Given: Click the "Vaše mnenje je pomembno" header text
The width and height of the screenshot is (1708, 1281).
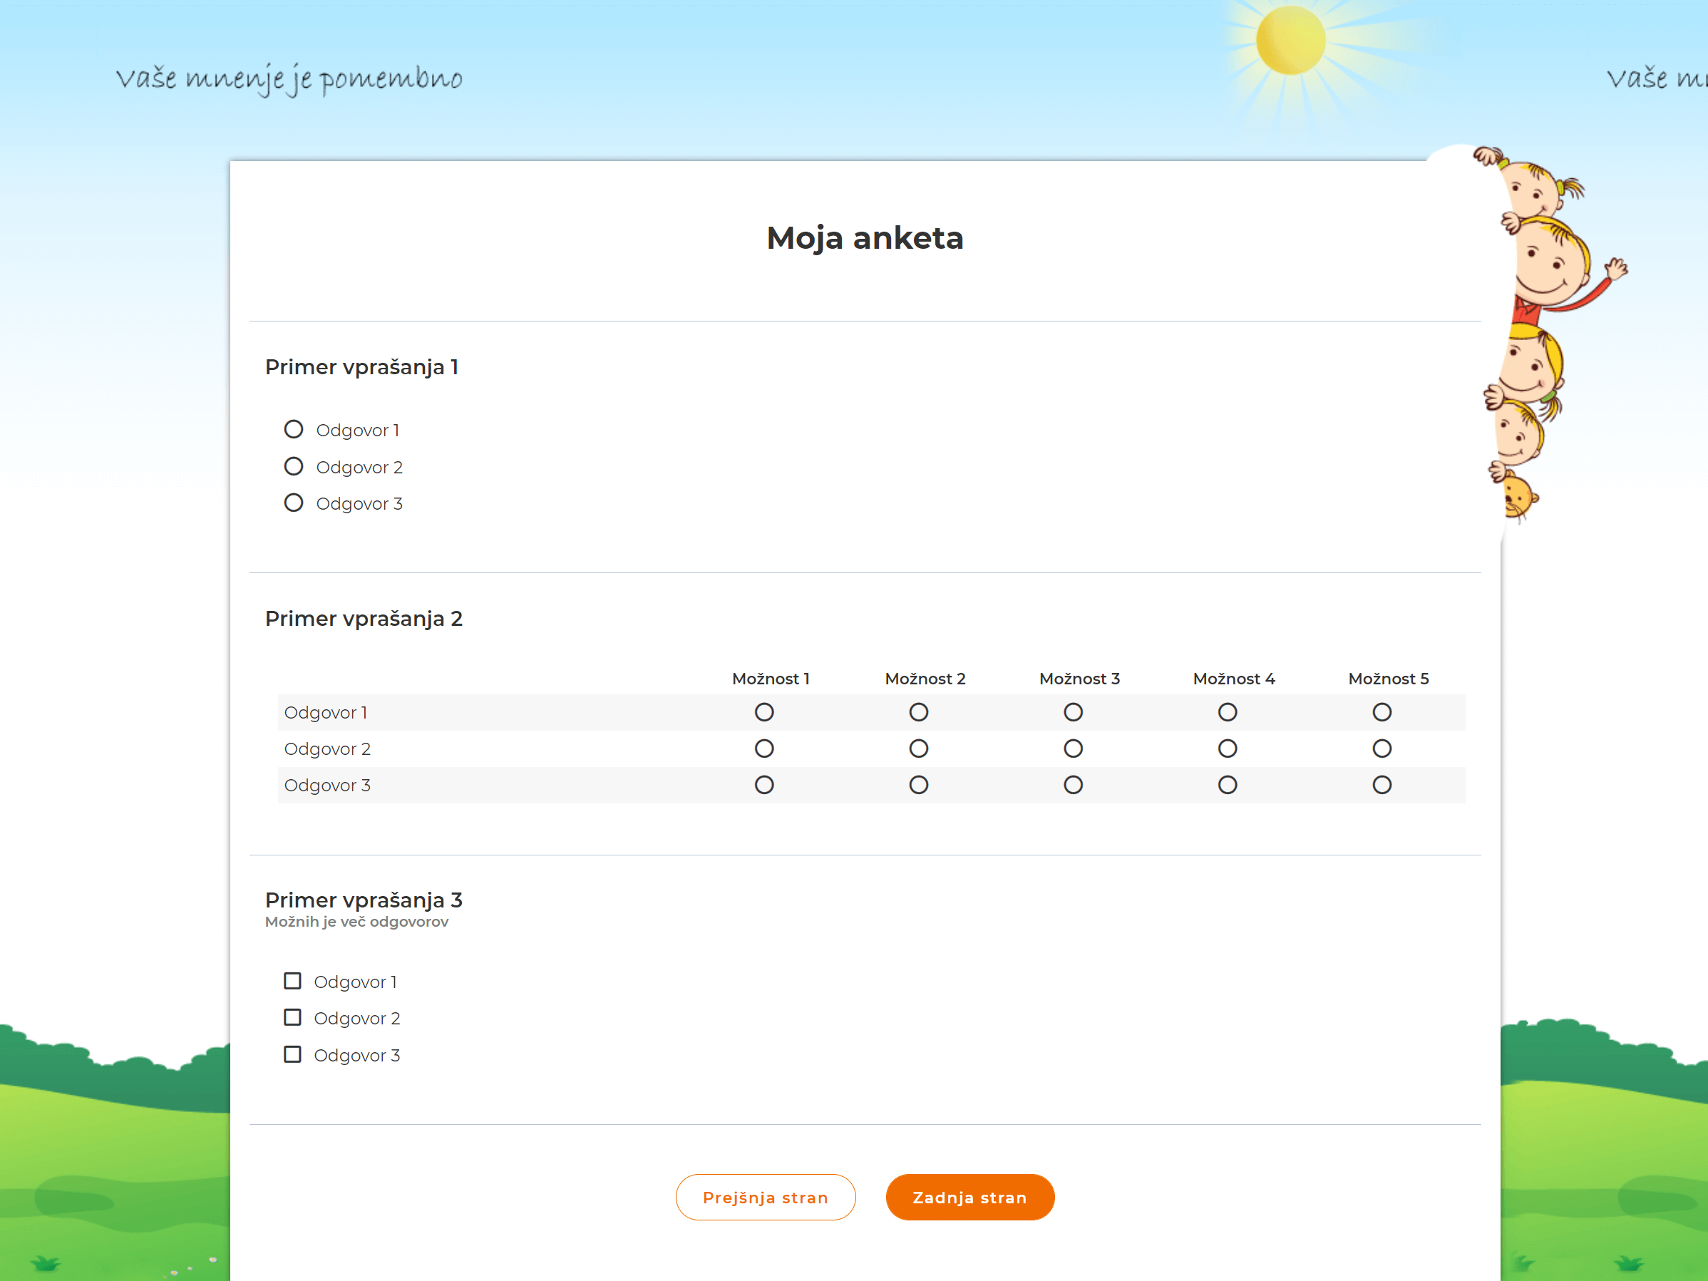Looking at the screenshot, I should pyautogui.click(x=289, y=78).
